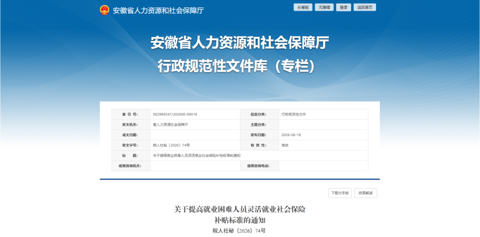Click the 行政规范性文件库（专栏） banner title
The image size is (480, 237).
coord(236,66)
